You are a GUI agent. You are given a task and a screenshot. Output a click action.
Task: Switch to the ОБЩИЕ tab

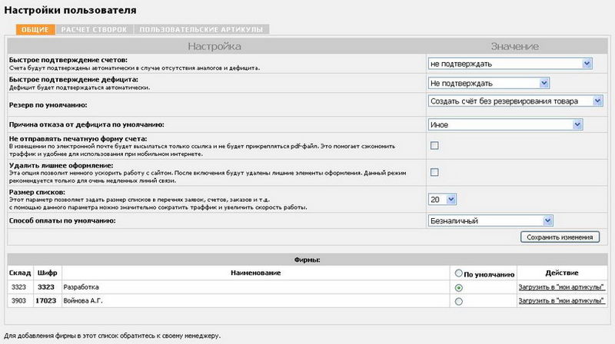35,29
